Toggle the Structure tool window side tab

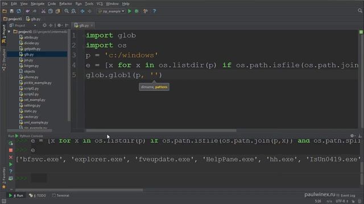[4, 59]
